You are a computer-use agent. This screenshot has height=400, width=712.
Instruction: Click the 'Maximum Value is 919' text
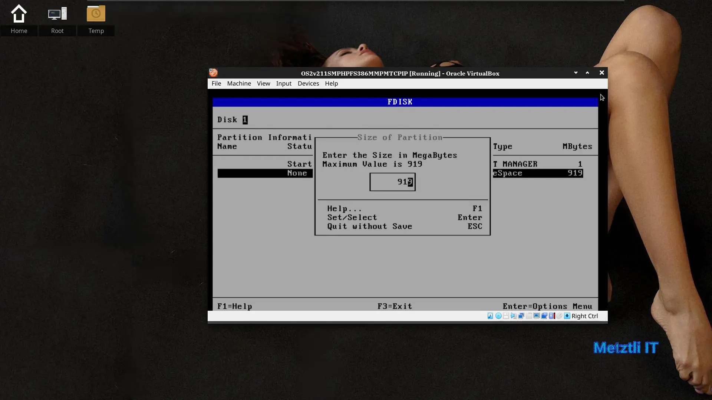(x=372, y=164)
